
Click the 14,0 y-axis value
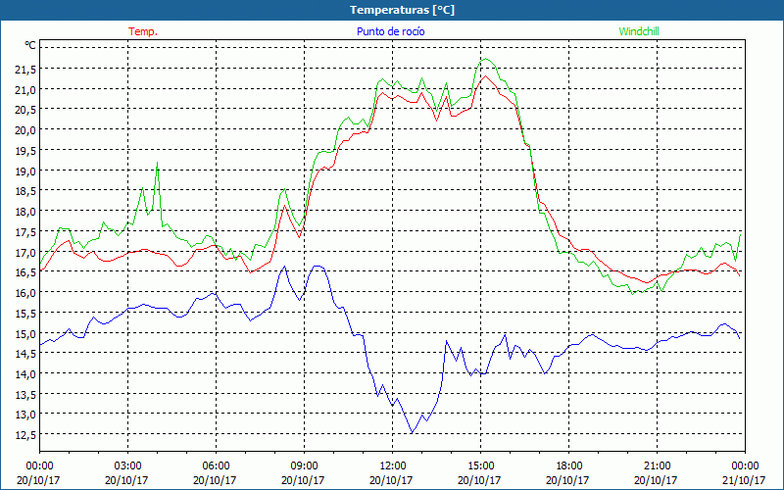tap(25, 374)
